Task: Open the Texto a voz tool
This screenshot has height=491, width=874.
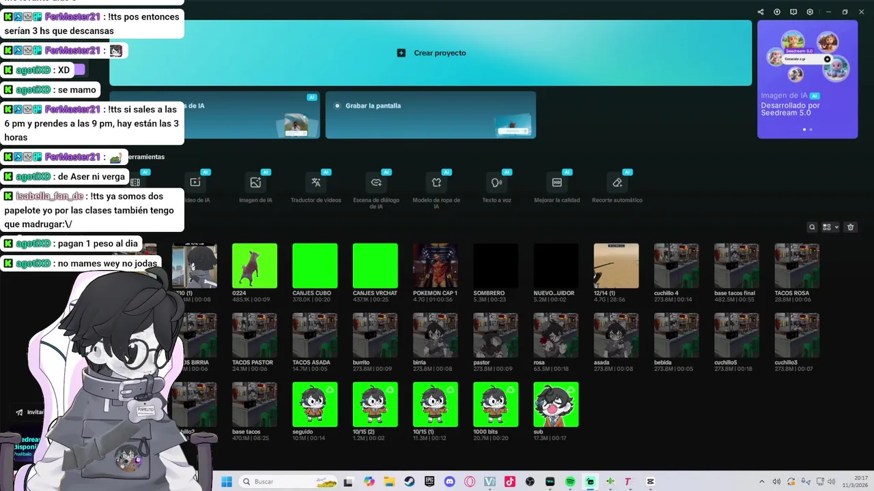Action: point(496,187)
